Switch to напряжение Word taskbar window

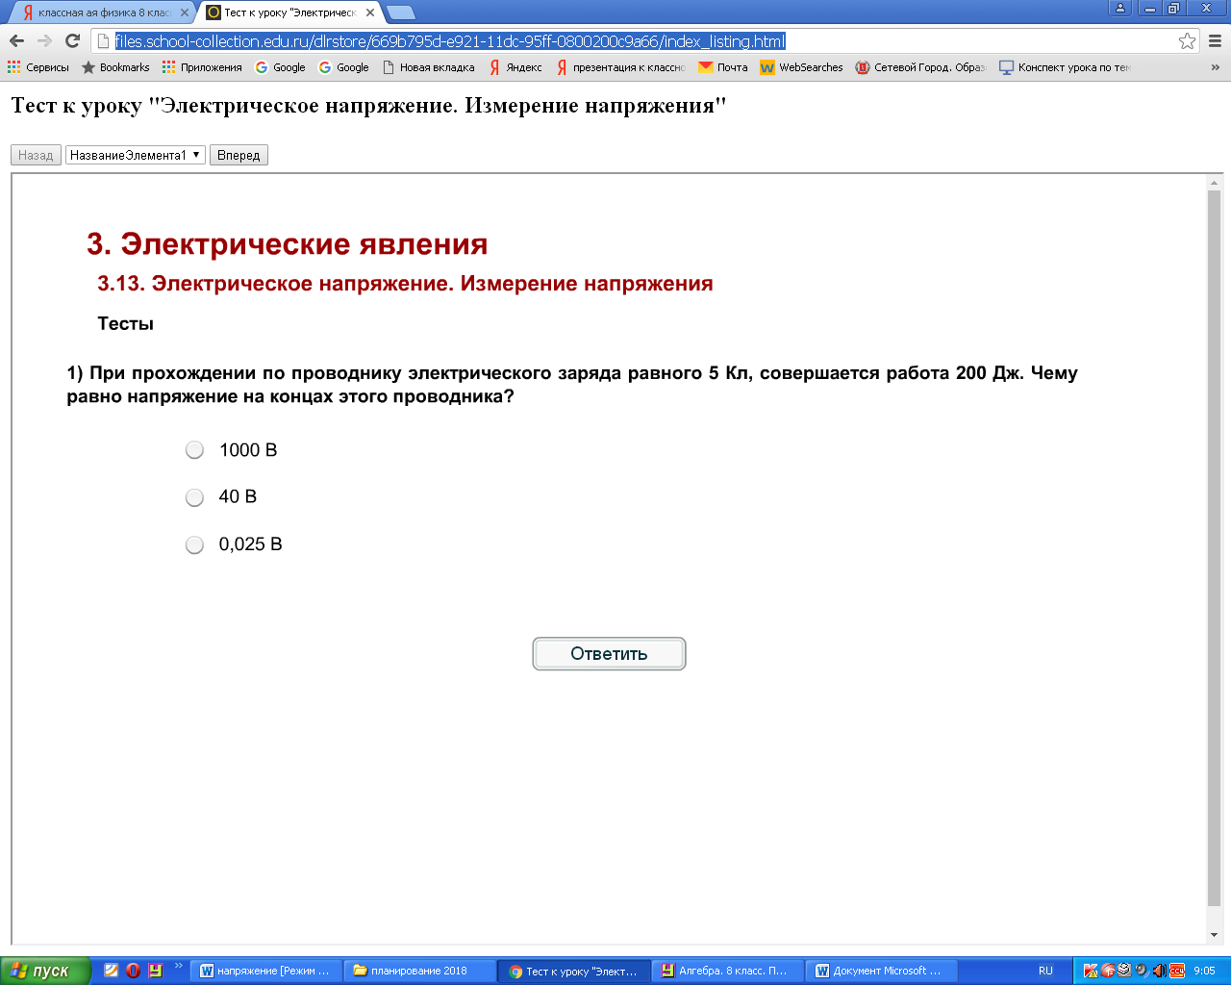(266, 971)
